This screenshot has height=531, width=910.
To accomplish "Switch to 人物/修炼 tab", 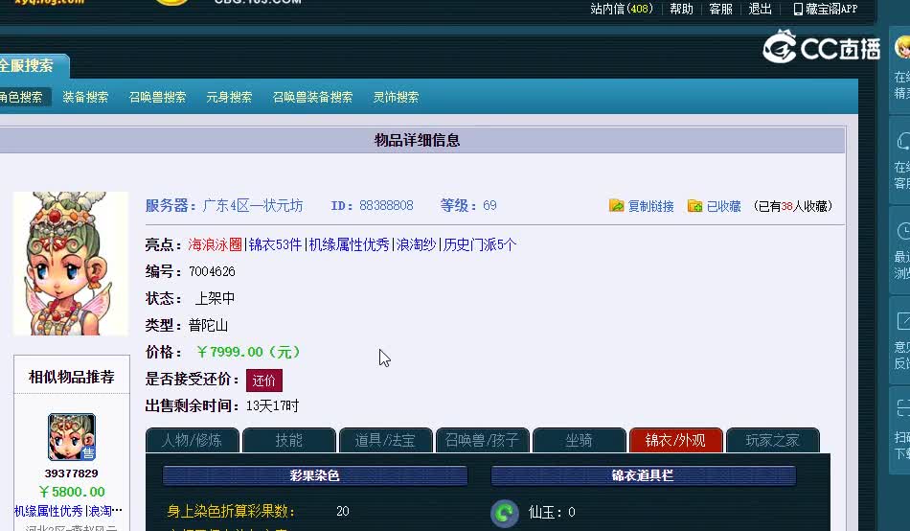I will pyautogui.click(x=193, y=440).
